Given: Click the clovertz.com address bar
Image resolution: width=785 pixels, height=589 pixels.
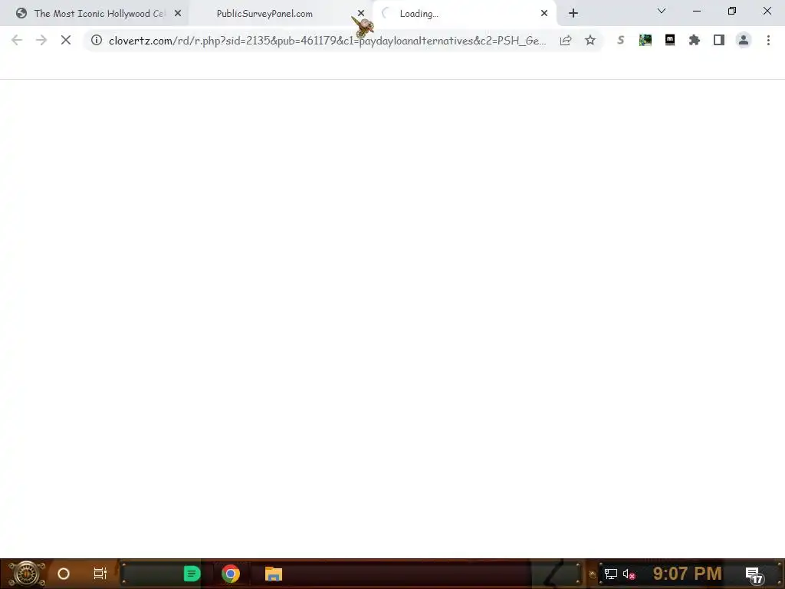Looking at the screenshot, I should click(x=327, y=41).
